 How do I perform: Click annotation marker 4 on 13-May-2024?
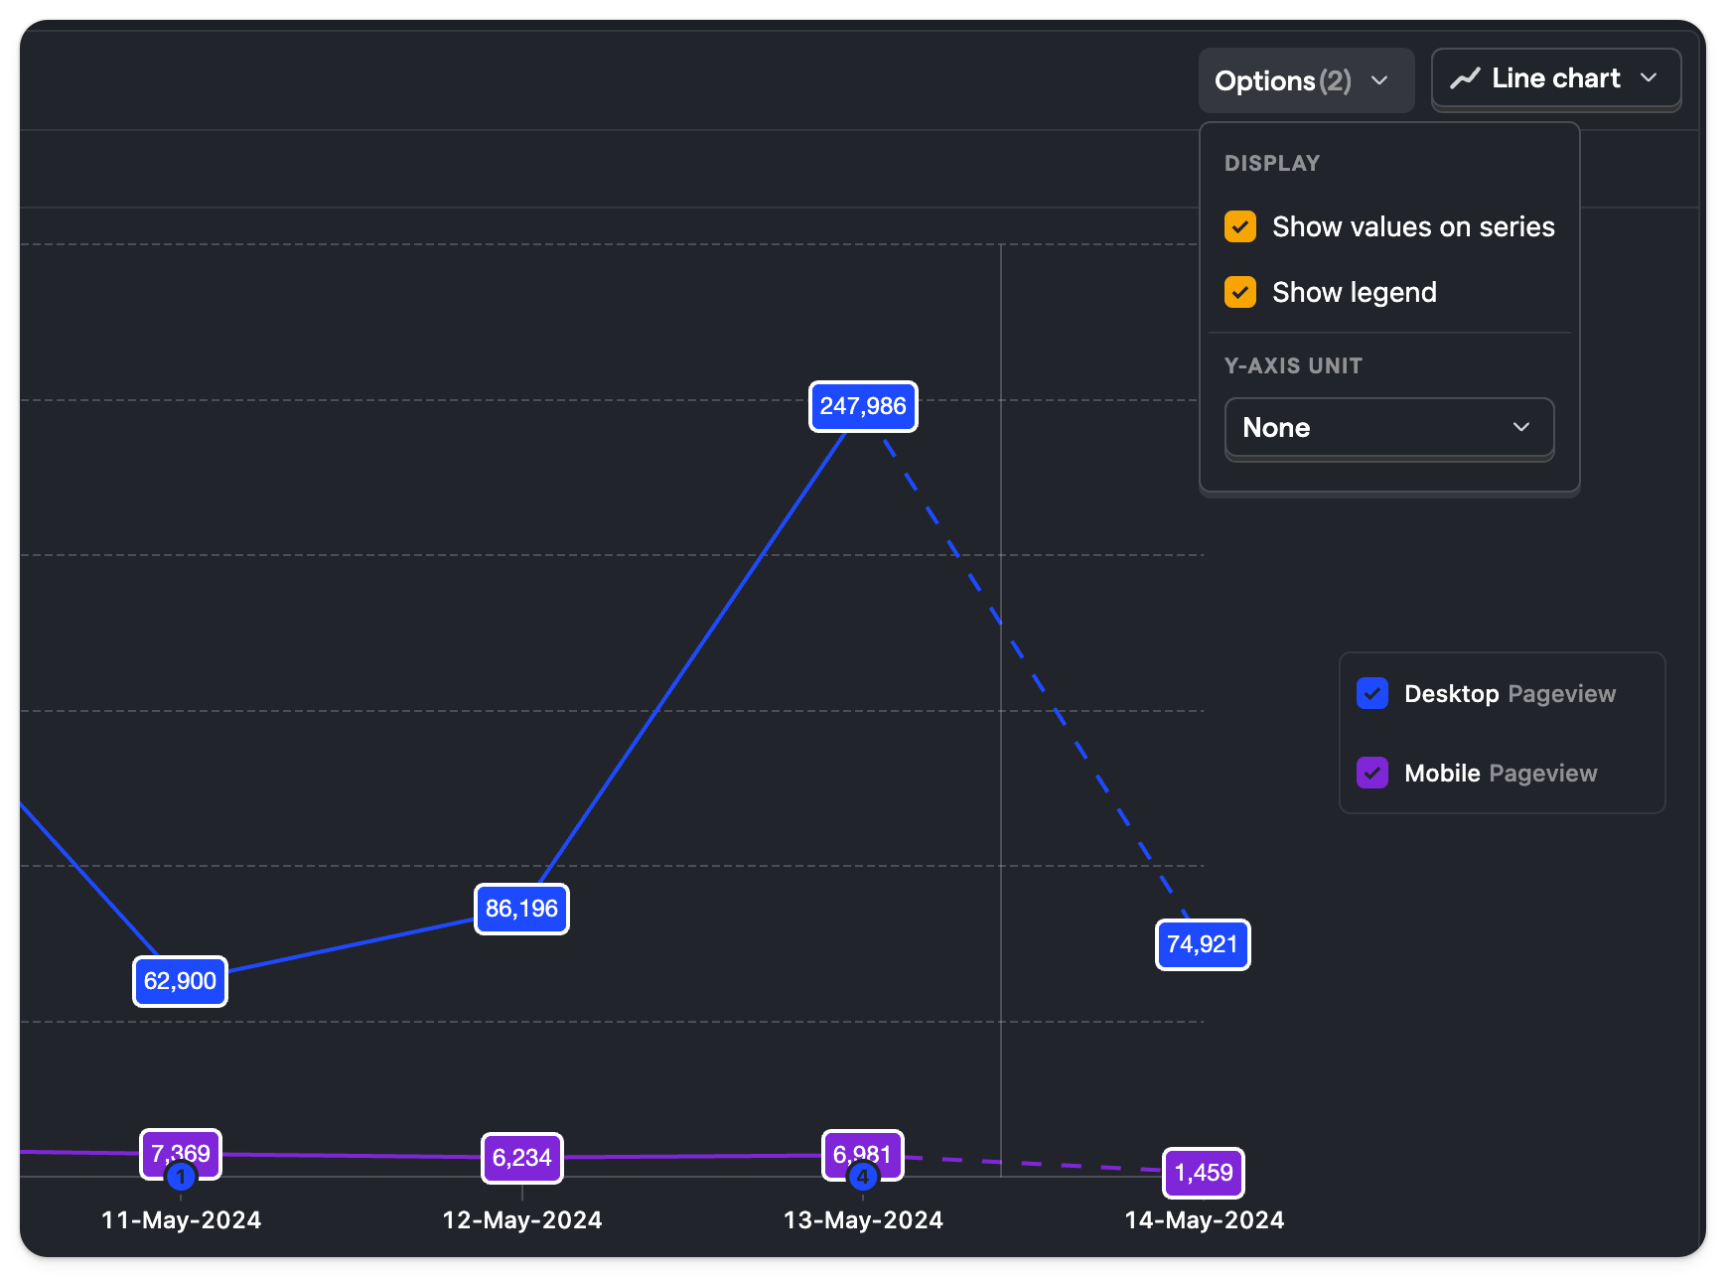[x=863, y=1178]
